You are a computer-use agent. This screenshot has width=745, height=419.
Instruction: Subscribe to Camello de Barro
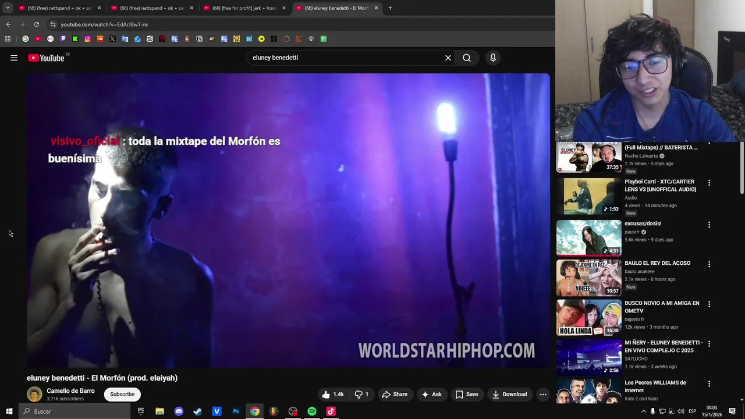(122, 394)
